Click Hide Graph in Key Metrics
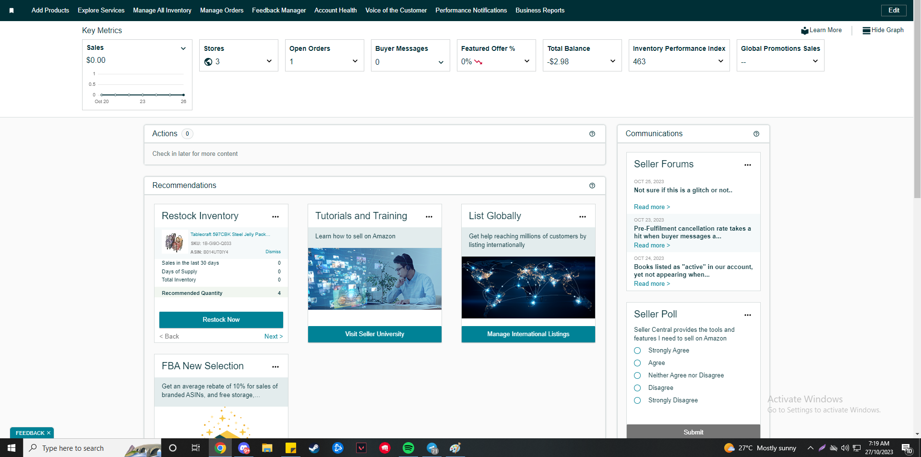The width and height of the screenshot is (921, 457). 883,30
